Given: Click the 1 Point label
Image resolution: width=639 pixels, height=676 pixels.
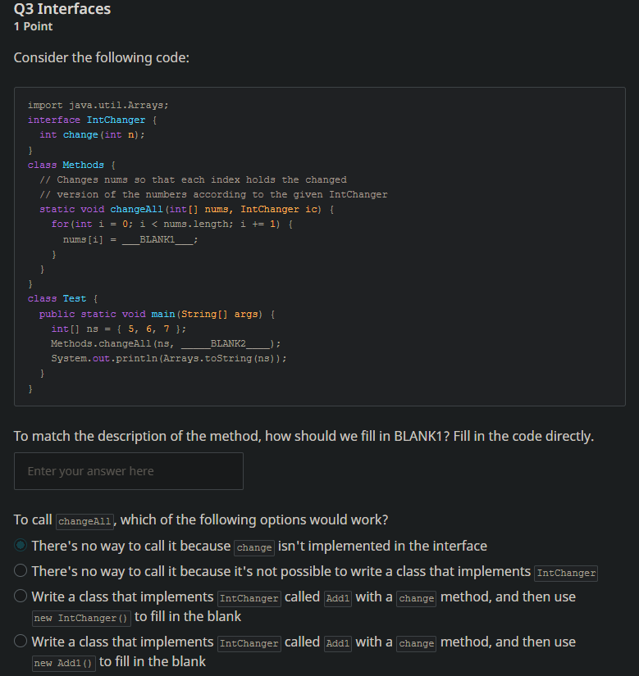Looking at the screenshot, I should 33,26.
